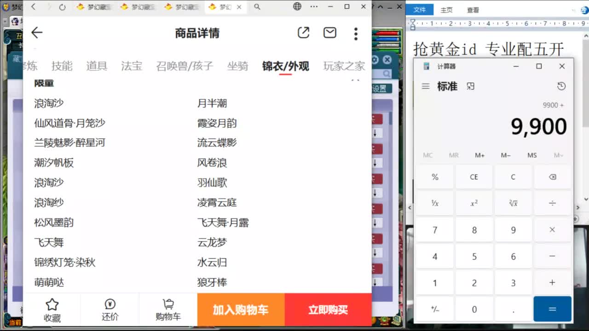Click the share icon on product details
This screenshot has width=589, height=331.
pos(303,33)
